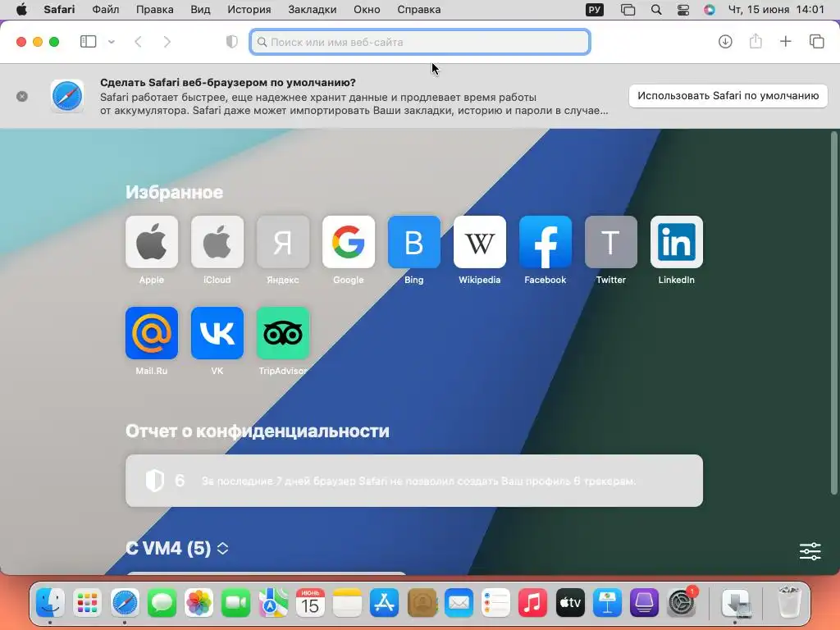Go back to the previous page
Image resolution: width=840 pixels, height=630 pixels.
(138, 42)
